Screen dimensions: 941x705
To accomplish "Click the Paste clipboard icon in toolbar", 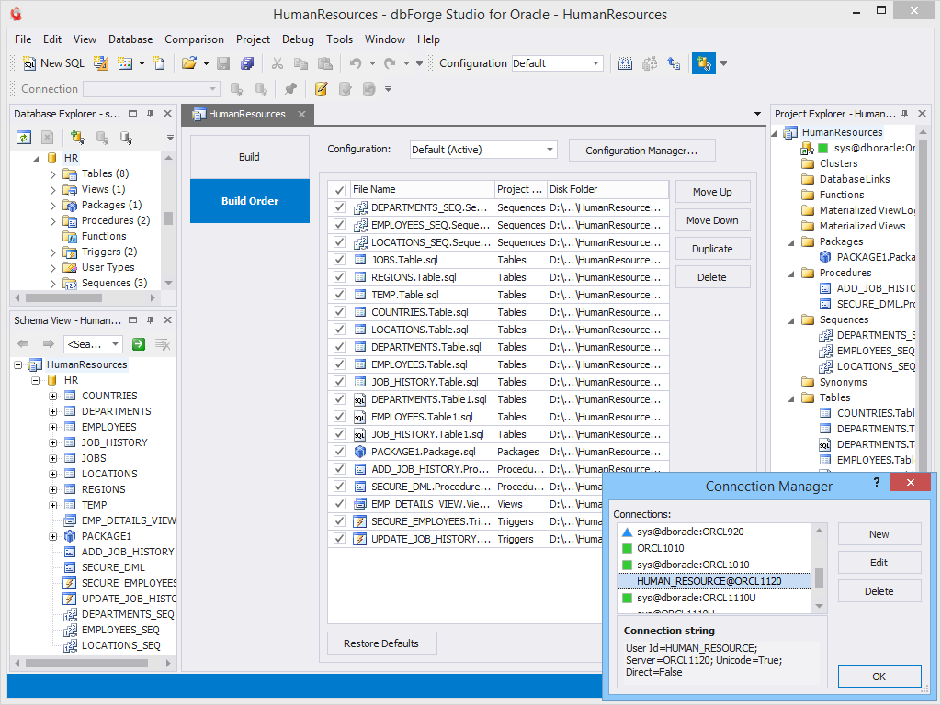I will [324, 63].
